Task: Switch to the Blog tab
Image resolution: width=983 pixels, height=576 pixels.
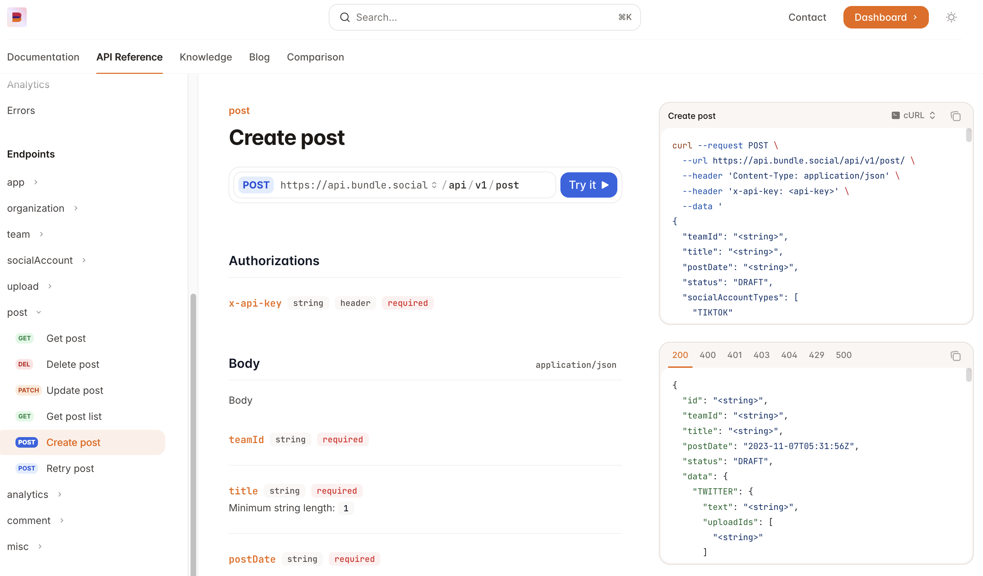Action: point(259,57)
